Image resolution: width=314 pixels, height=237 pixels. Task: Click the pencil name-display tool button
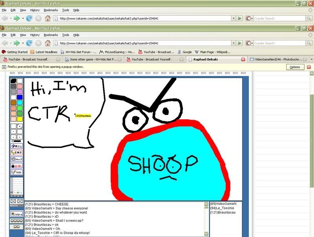pyautogui.click(x=16, y=152)
